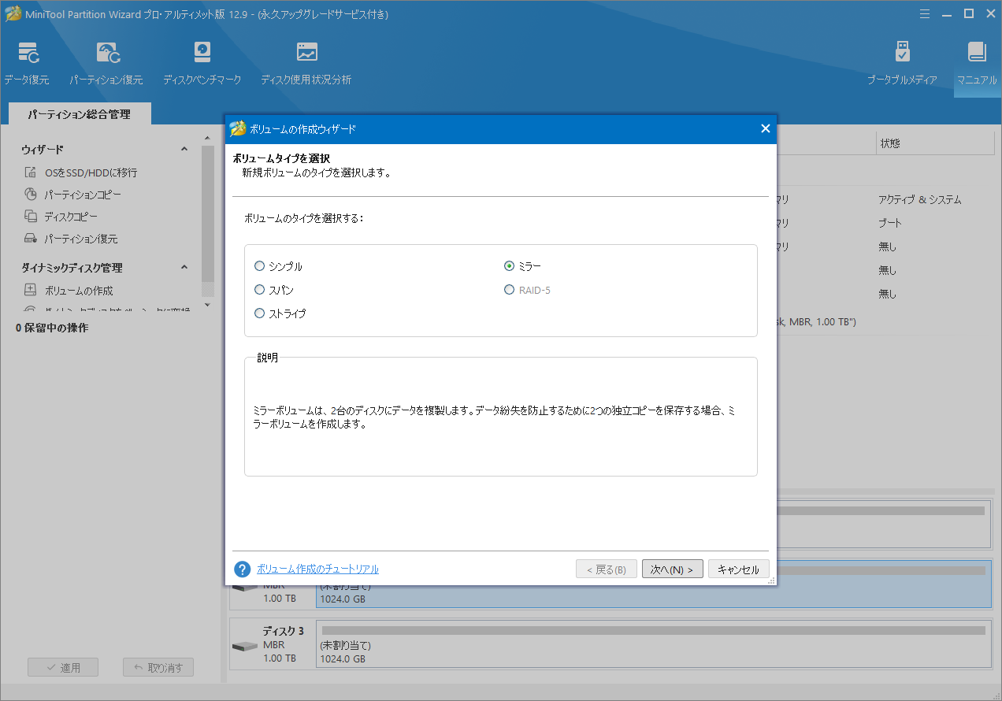Click the help question mark icon

coord(243,569)
